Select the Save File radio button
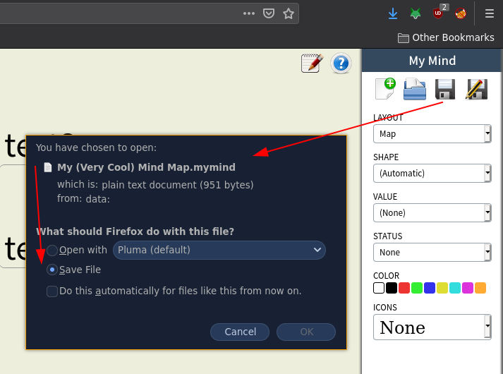The image size is (503, 374). 52,270
